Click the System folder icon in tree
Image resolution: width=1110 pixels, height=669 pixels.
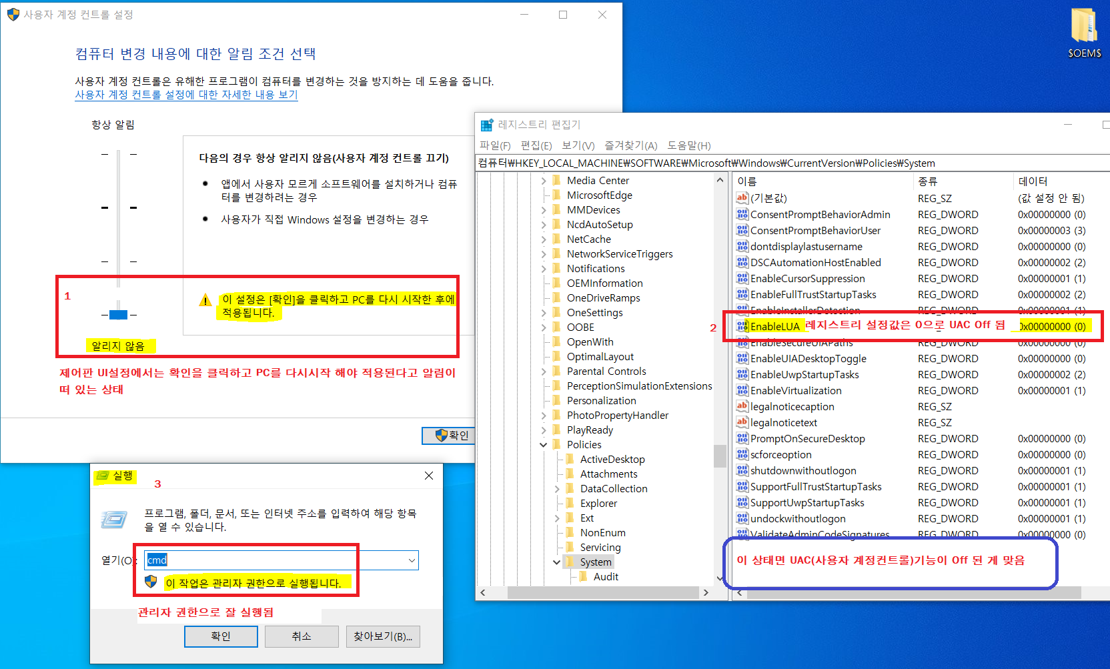tap(570, 562)
